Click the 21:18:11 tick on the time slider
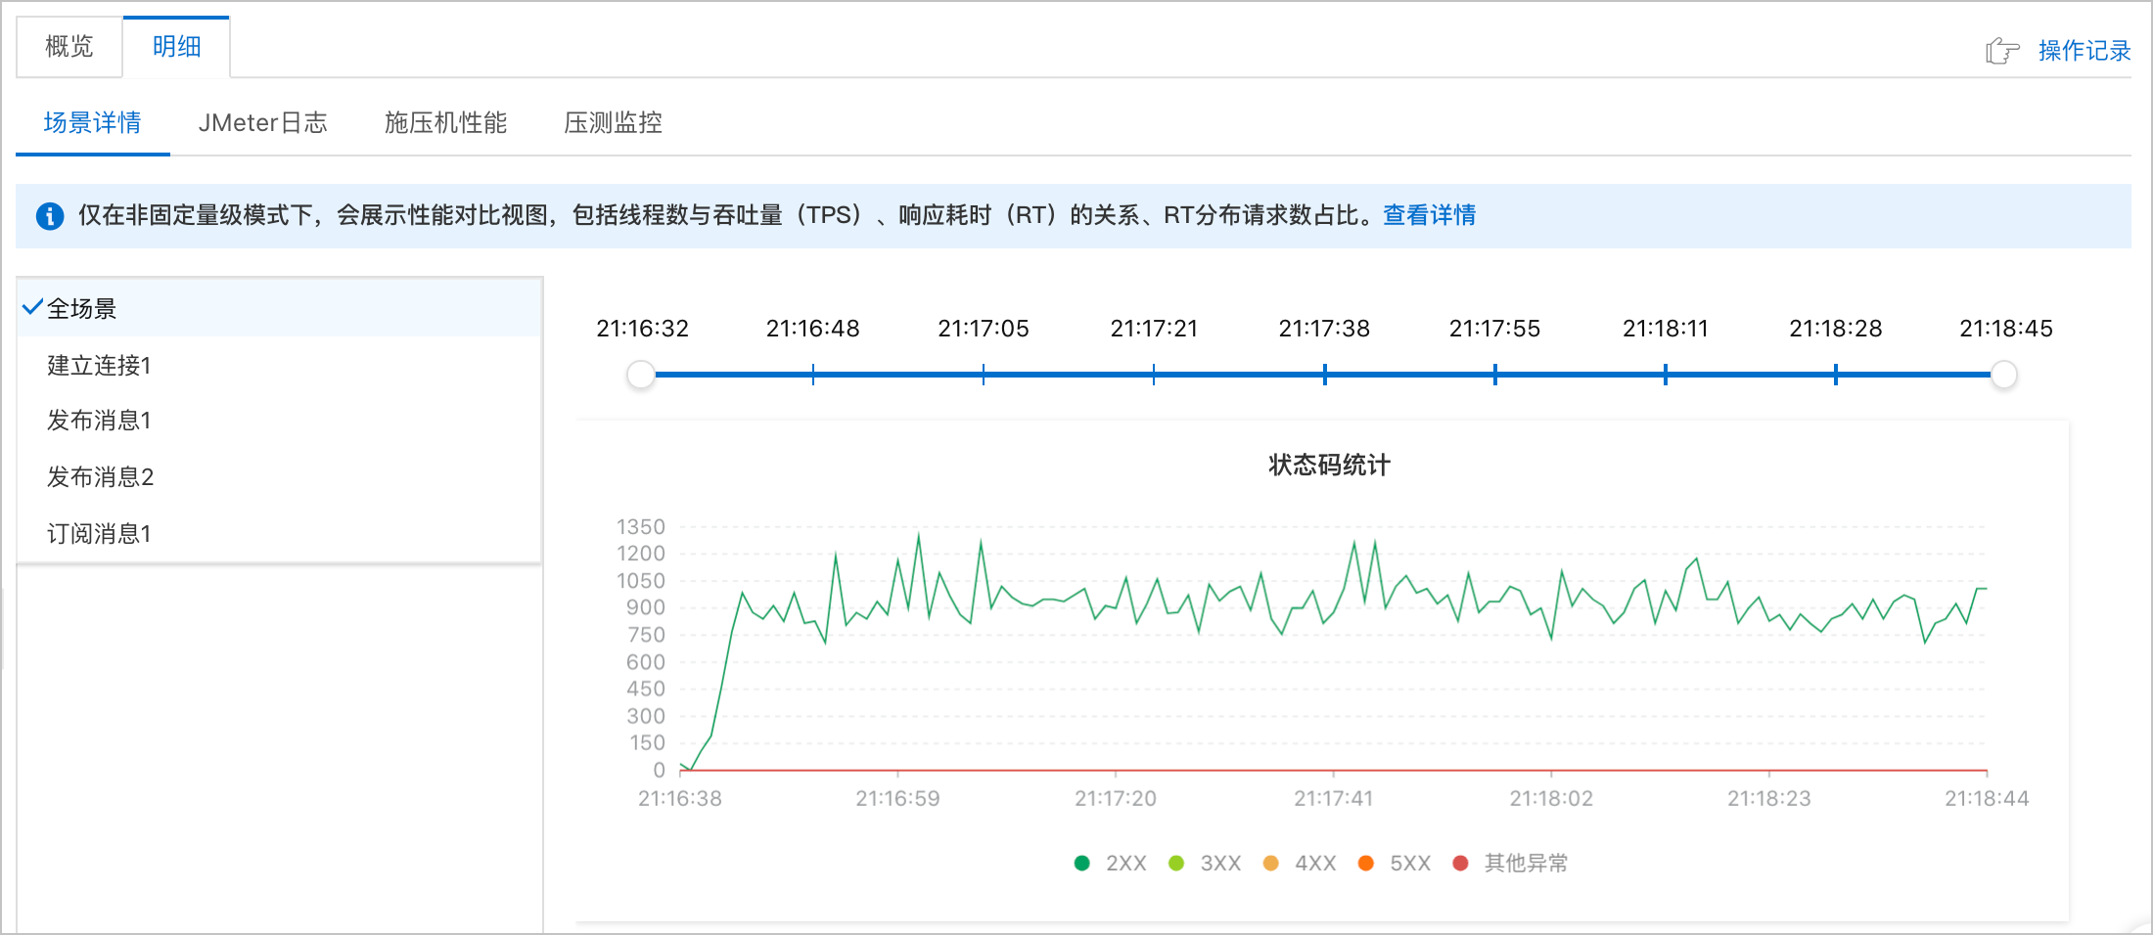2153x935 pixels. [1666, 375]
